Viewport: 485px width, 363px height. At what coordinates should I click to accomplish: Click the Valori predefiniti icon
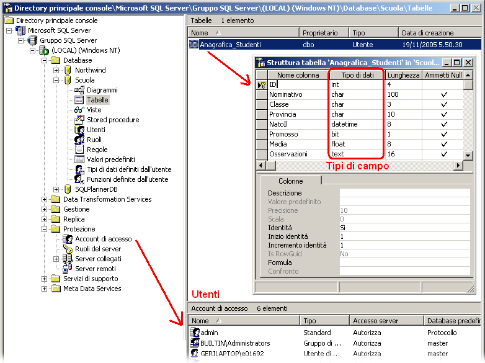click(79, 159)
